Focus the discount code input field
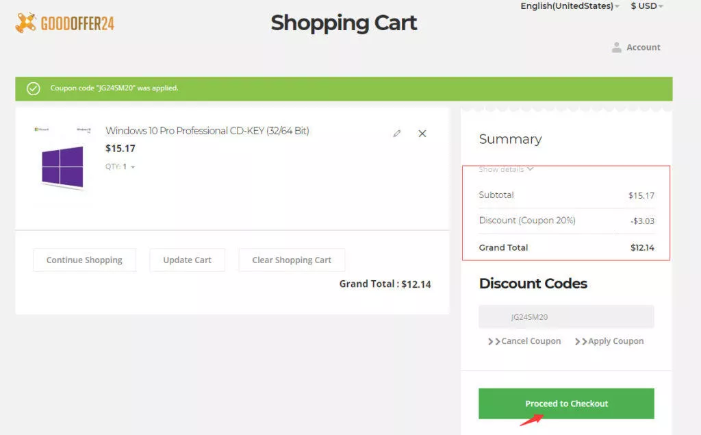 point(566,317)
